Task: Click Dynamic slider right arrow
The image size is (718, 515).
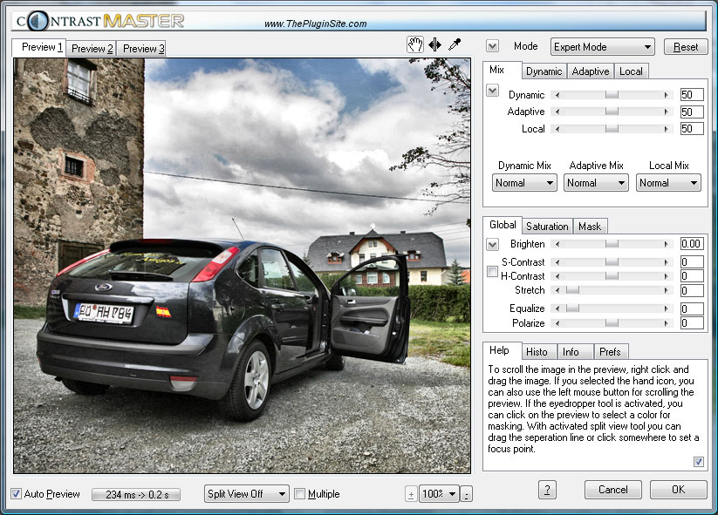Action: [x=667, y=95]
